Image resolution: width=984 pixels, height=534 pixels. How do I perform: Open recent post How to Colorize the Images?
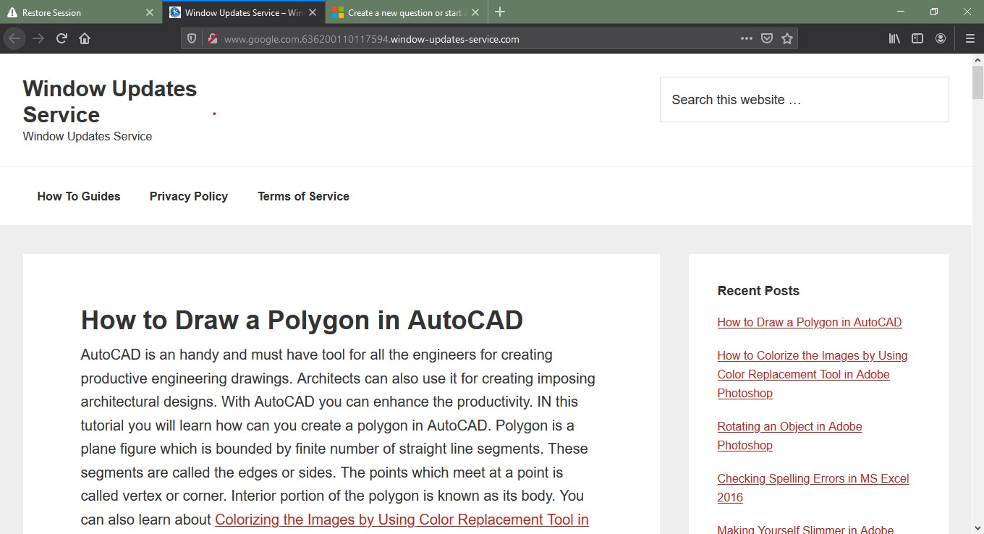pos(813,374)
